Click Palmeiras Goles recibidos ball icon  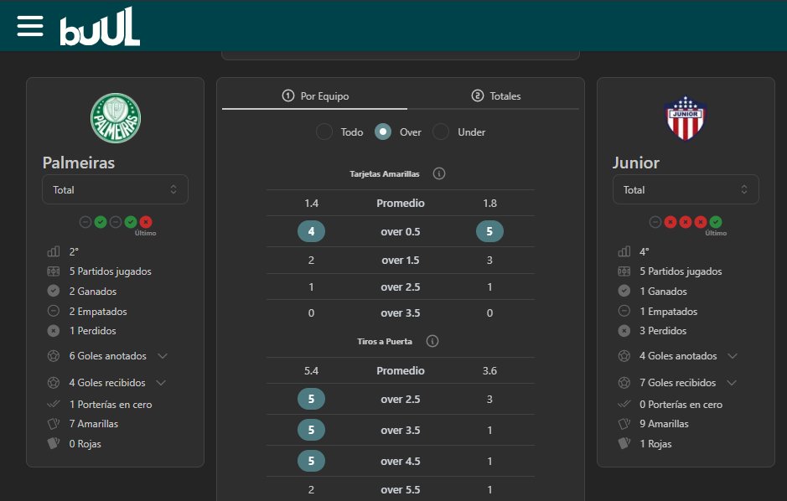[53, 383]
